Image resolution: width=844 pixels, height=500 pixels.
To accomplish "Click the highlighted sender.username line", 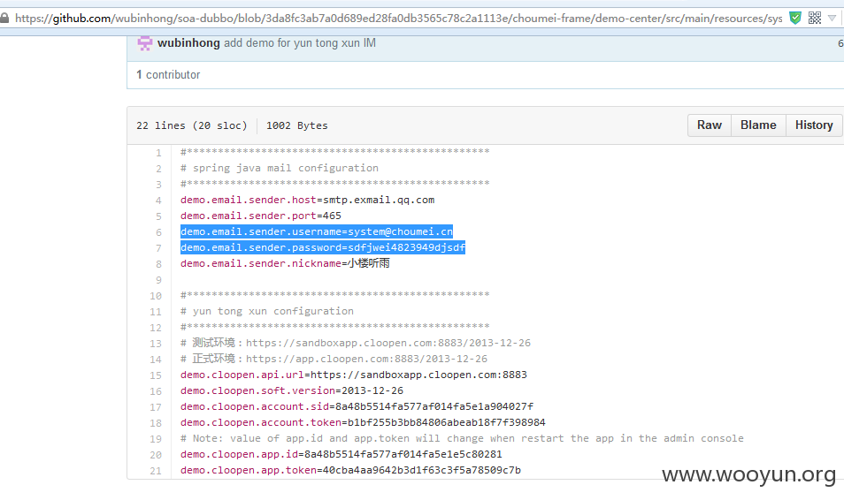I will (317, 231).
